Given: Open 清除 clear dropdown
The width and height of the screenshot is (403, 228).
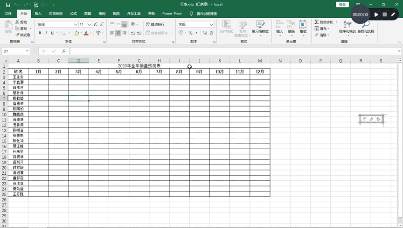Looking at the screenshot, I should pos(322,35).
